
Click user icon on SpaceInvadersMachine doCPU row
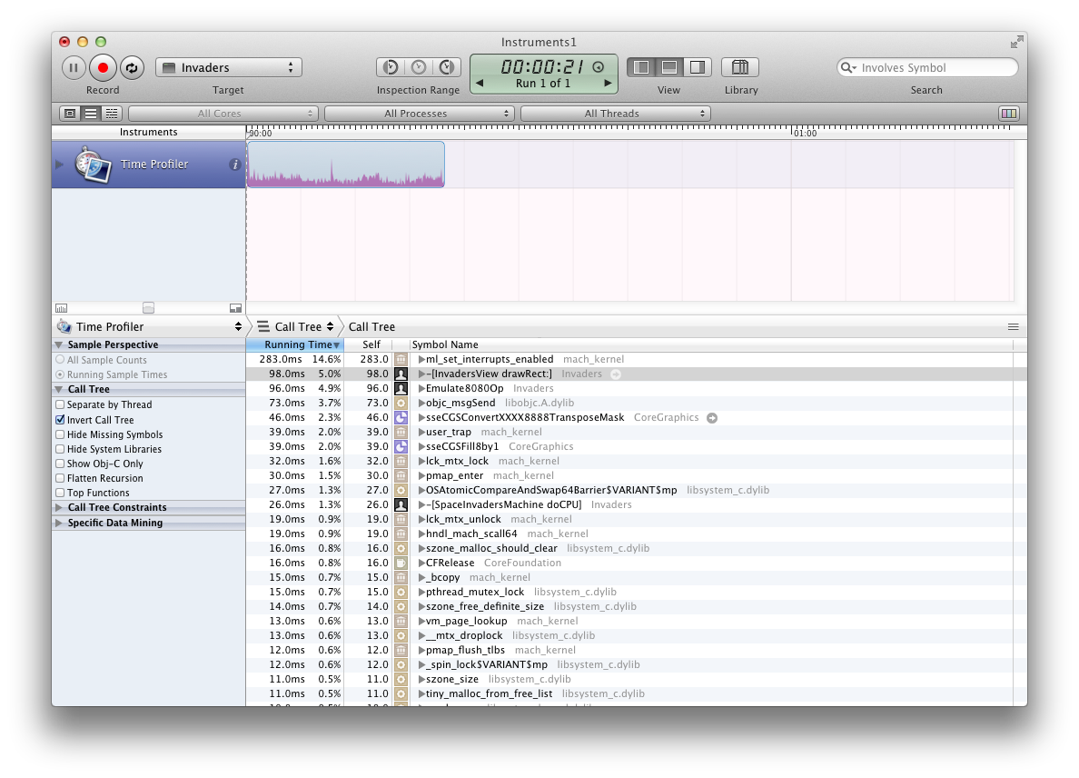pos(401,504)
